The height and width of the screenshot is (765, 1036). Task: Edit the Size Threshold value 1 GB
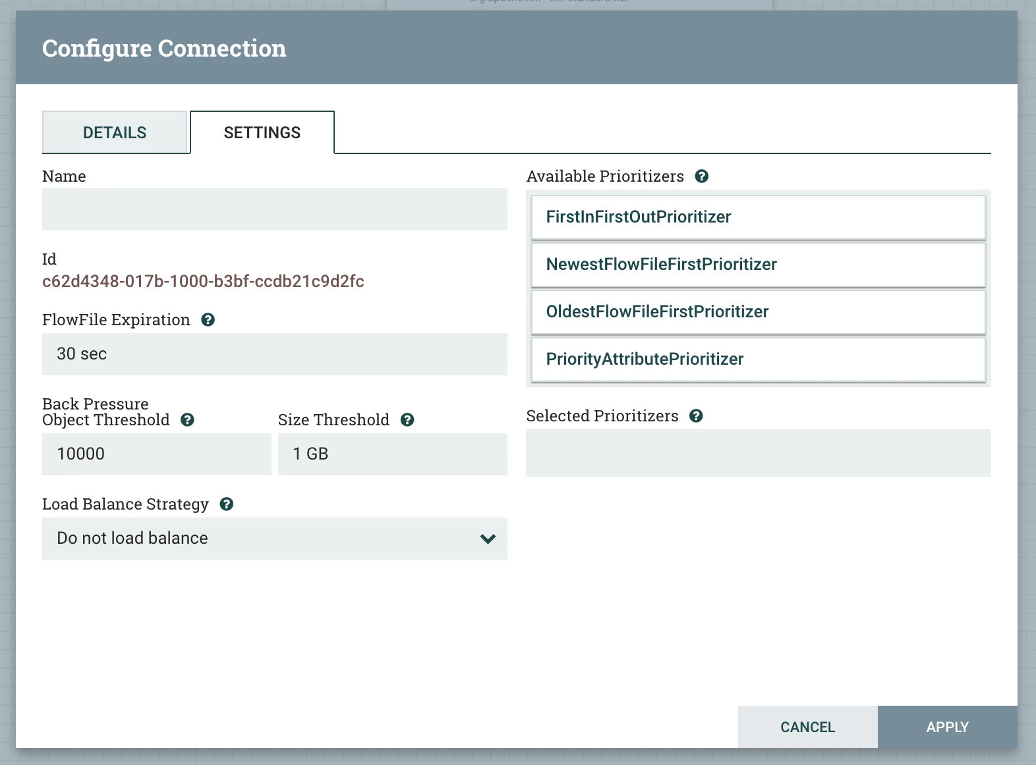click(x=393, y=454)
